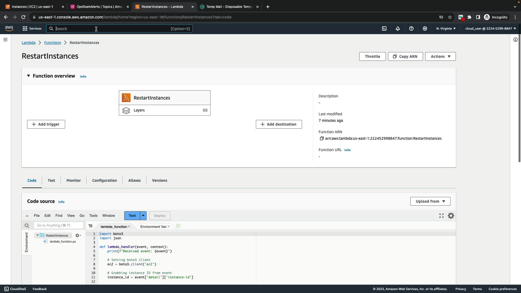Open the Test button dropdown arrow
Viewport: 521px width, 293px height.
tap(143, 216)
